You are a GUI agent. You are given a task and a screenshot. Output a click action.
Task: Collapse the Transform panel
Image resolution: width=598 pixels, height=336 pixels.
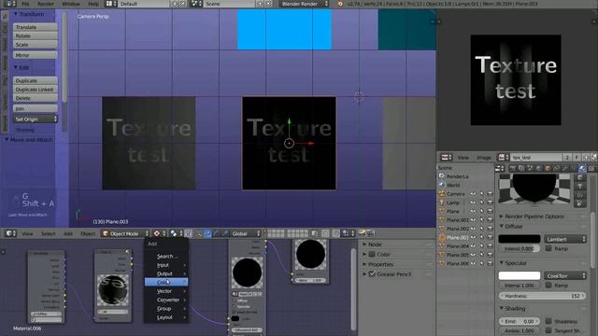[16, 14]
